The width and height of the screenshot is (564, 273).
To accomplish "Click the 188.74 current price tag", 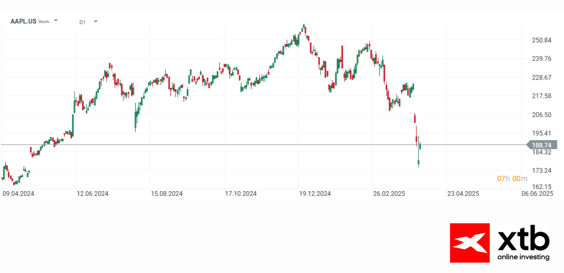I will [542, 145].
